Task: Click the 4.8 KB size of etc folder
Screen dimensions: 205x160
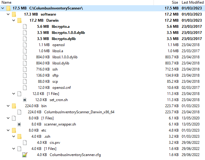Action: click(x=174, y=130)
